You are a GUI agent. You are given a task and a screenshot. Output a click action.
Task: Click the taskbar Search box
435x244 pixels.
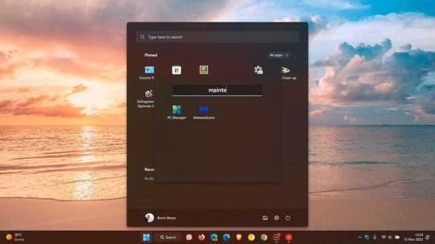pos(168,237)
